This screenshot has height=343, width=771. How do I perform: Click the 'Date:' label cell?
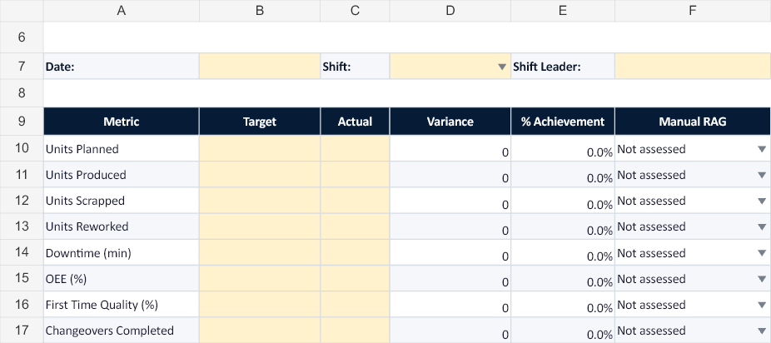[x=121, y=67]
